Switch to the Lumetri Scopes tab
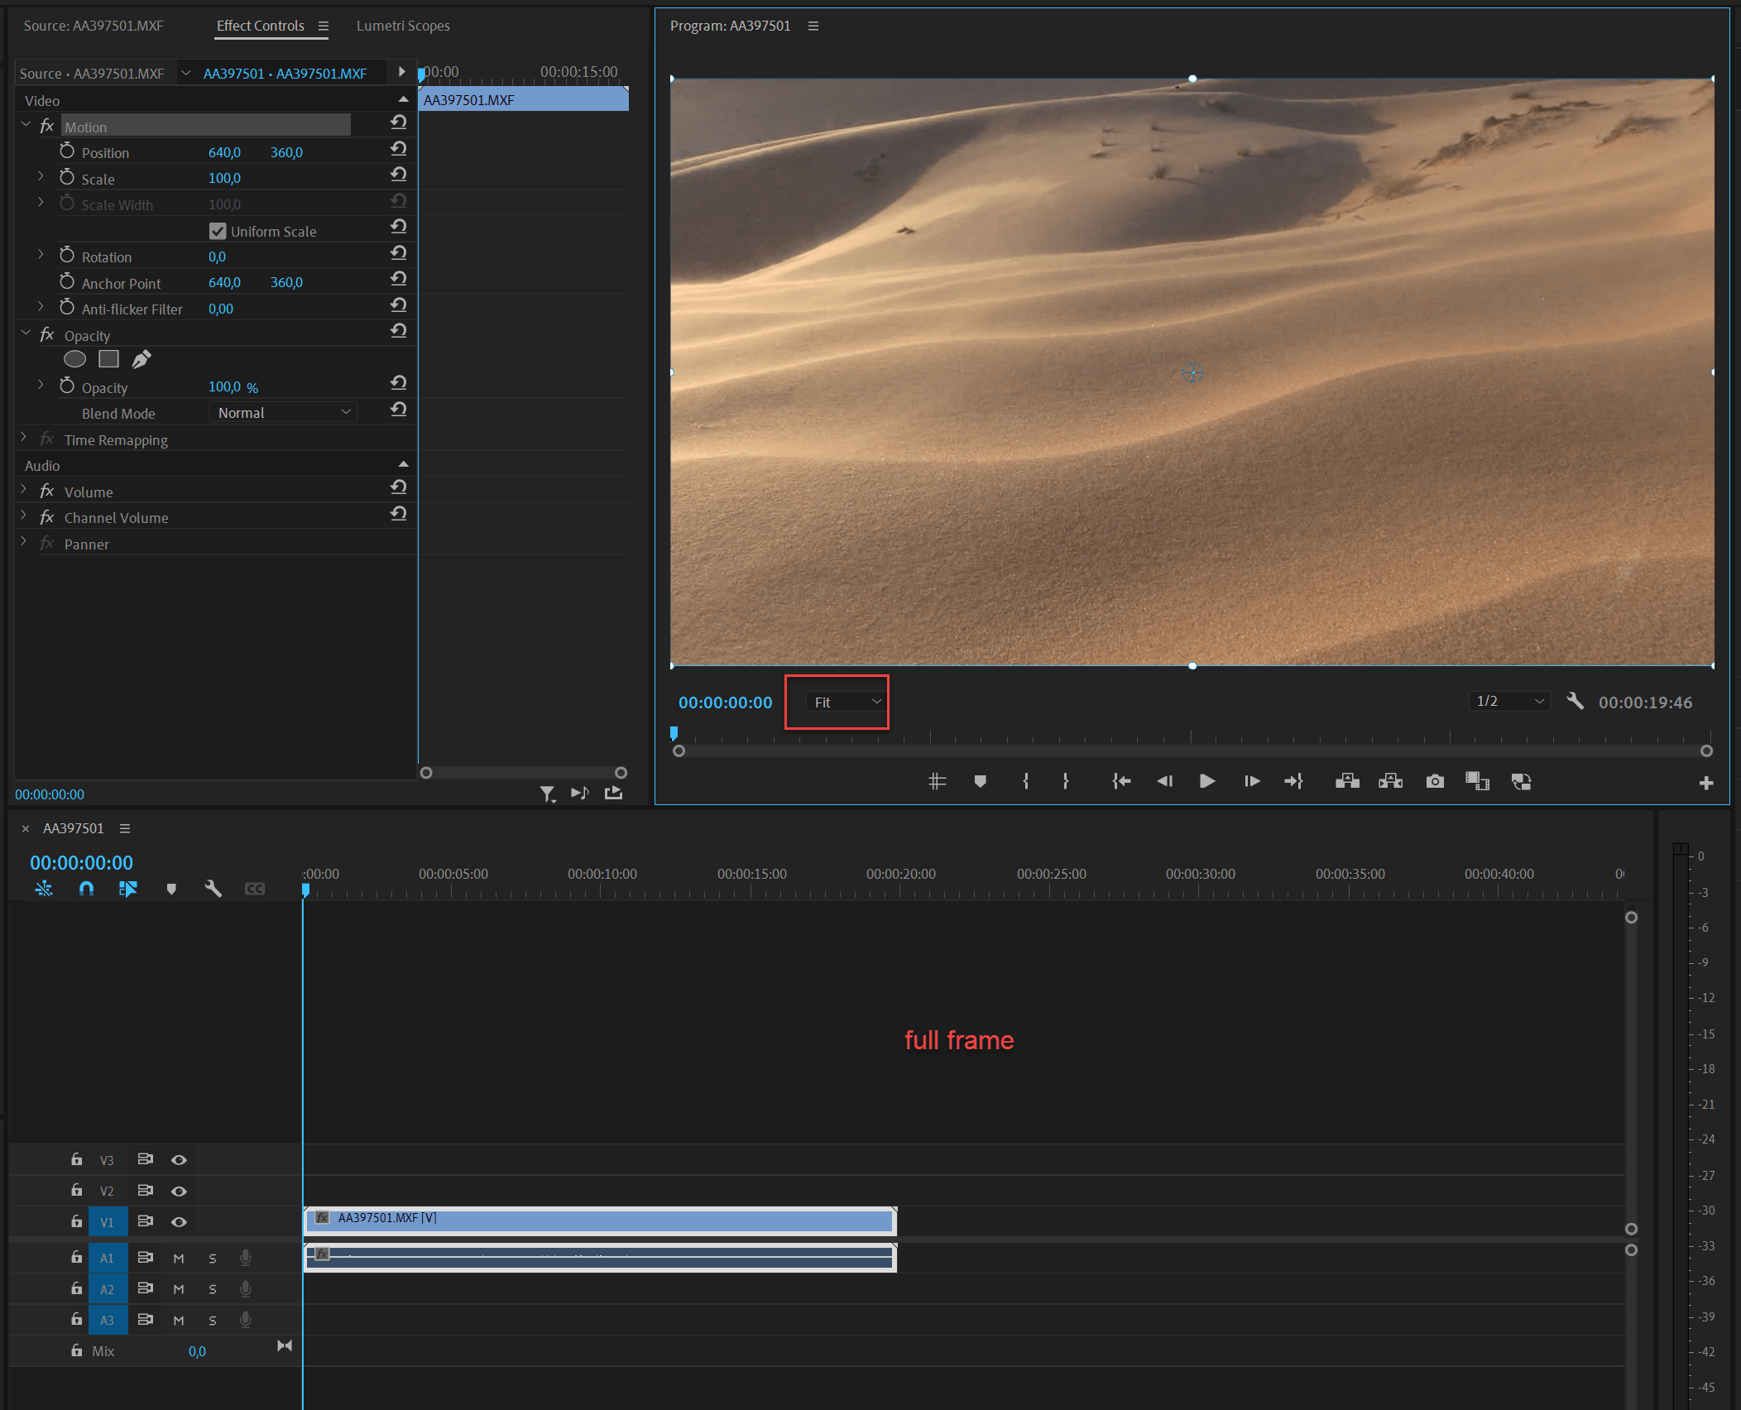1741x1410 pixels. pos(403,26)
